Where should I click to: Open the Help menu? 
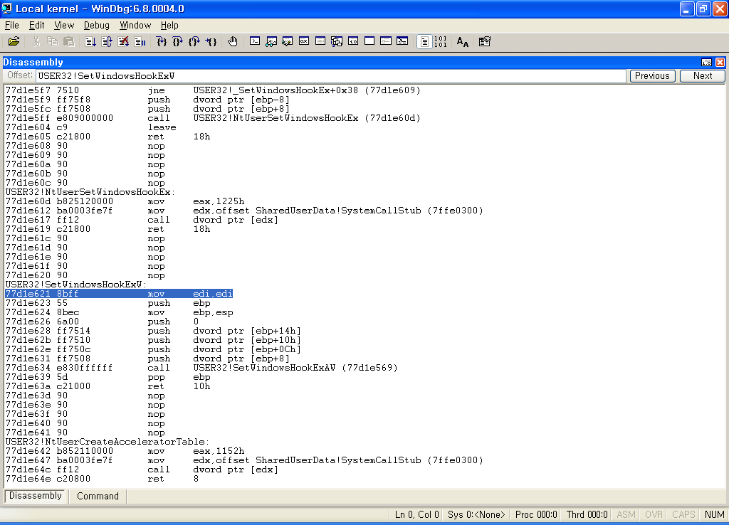click(169, 25)
